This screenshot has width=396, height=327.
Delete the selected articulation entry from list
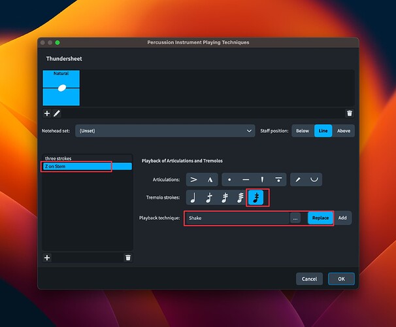coord(128,258)
